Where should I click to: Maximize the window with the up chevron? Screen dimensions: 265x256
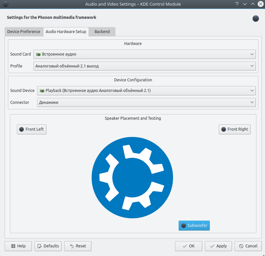(x=253, y=4)
